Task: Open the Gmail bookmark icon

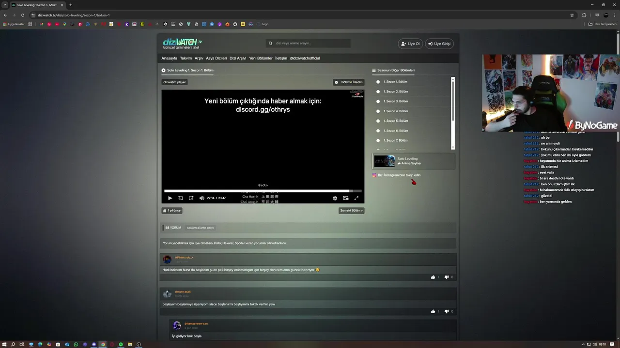Action: pyautogui.click(x=41, y=24)
